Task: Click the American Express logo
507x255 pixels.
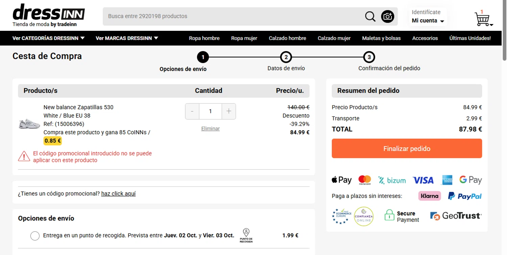Action: point(447,180)
